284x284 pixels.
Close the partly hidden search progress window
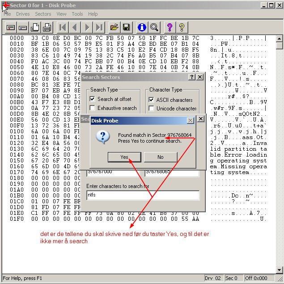tap(201, 119)
